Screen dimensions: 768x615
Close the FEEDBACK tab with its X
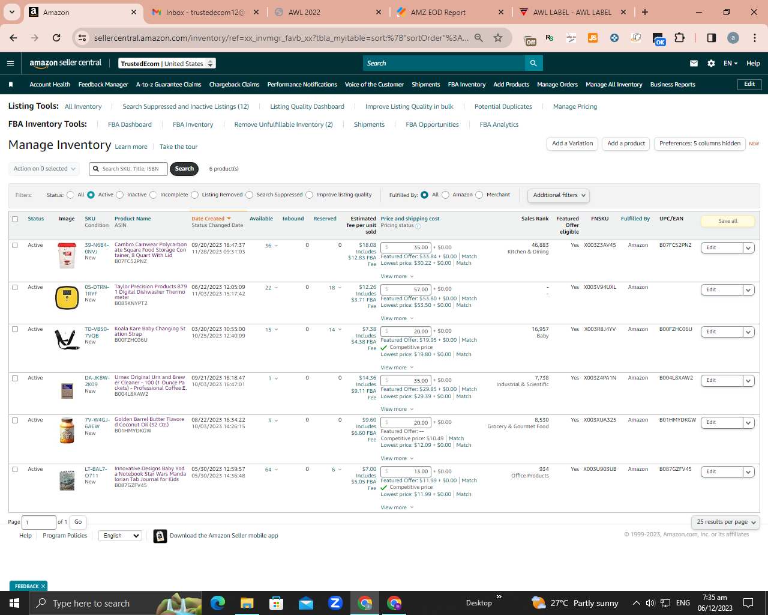click(43, 586)
